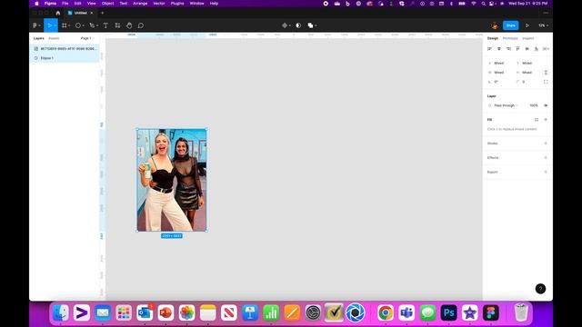Add an export setting with plus
Screen dimensions: 582x327
coord(546,172)
